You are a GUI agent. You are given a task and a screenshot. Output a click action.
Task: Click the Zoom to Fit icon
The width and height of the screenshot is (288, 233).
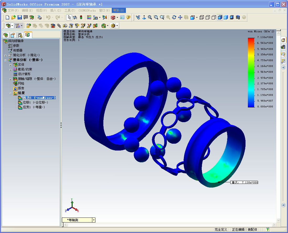[x=150, y=18]
